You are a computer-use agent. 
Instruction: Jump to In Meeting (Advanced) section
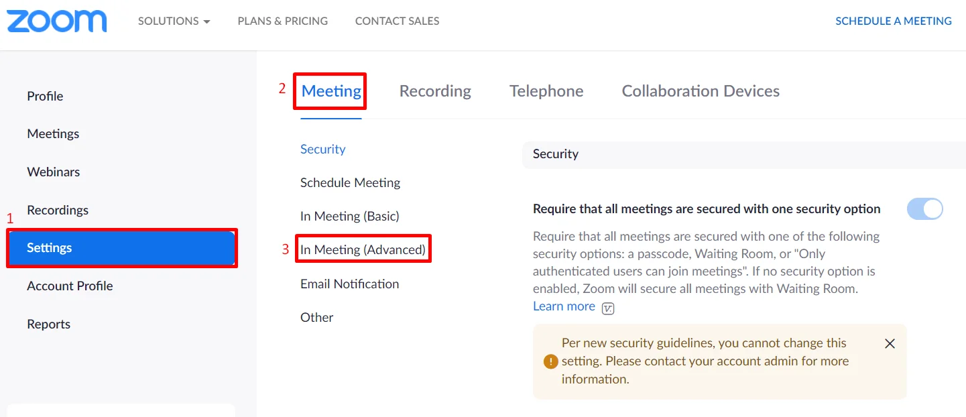(363, 249)
